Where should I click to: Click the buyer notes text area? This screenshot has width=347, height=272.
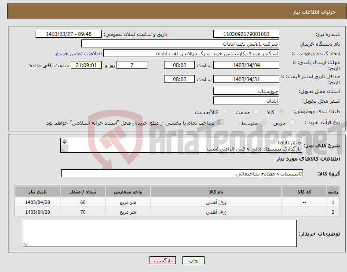[160, 233]
